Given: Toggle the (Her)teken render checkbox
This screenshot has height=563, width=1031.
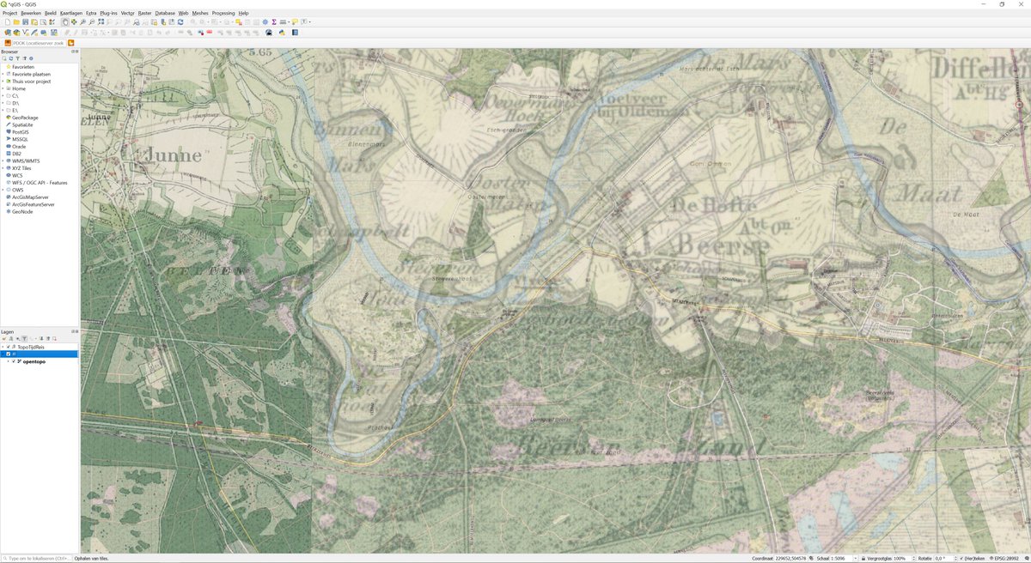Looking at the screenshot, I should tap(961, 559).
